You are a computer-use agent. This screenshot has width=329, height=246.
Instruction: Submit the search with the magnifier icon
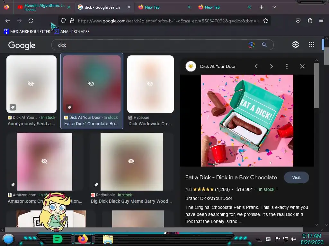(x=264, y=45)
